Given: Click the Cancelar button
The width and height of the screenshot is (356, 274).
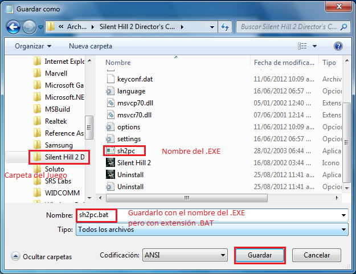Looking at the screenshot, I should pos(317,255).
